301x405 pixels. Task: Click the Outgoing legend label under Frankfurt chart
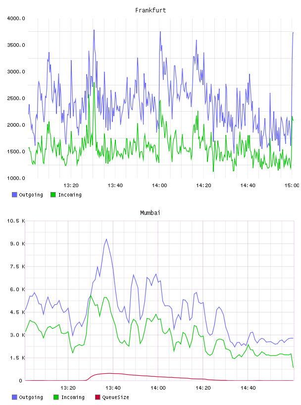point(31,195)
